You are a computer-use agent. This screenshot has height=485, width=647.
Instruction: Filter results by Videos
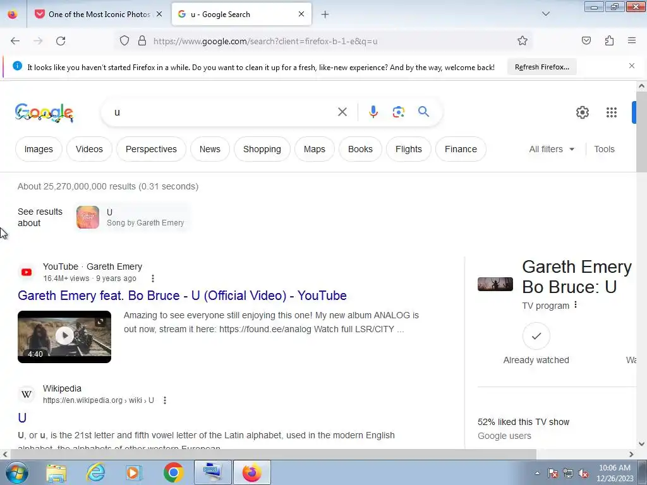pyautogui.click(x=89, y=149)
